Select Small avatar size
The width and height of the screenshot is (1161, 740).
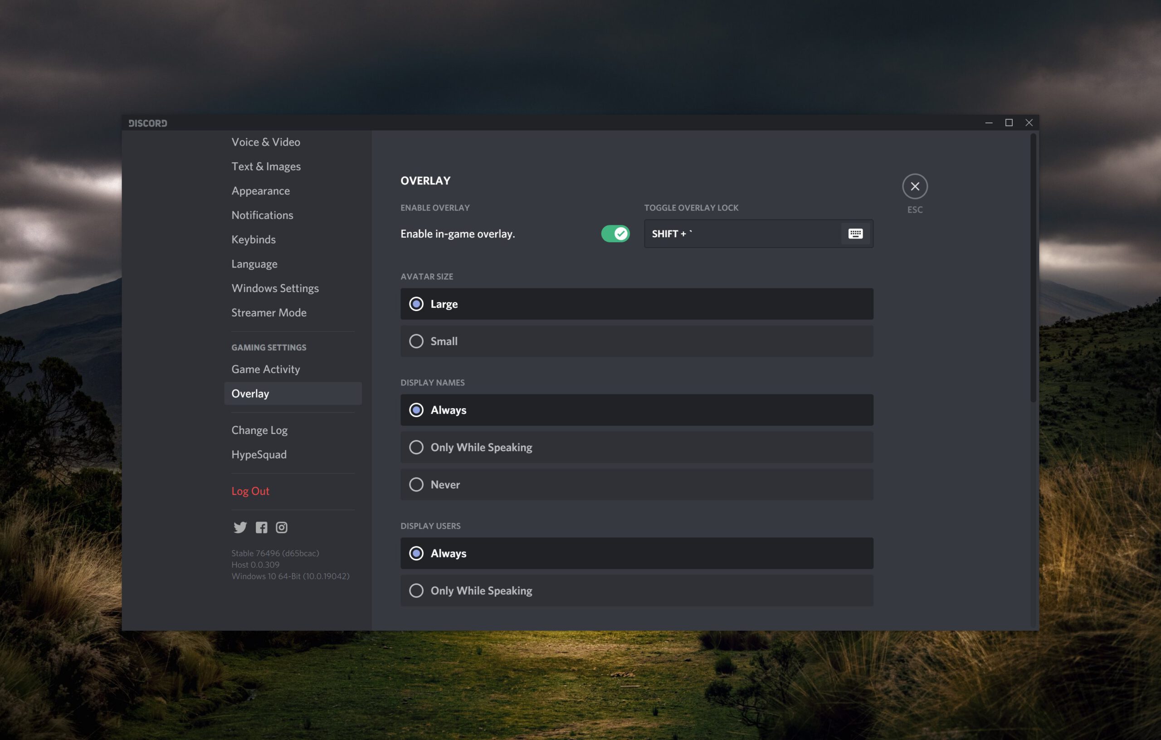[636, 341]
